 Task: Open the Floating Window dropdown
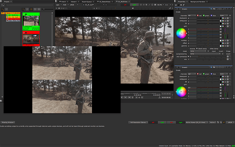click(8, 122)
